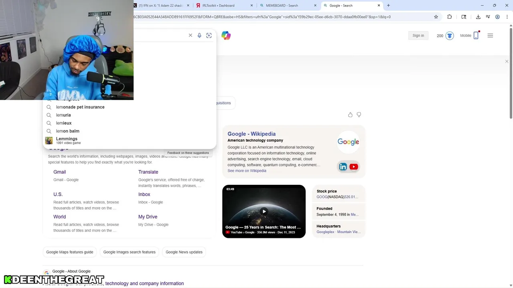Give thumbs up feedback on result
The image size is (513, 288).
point(350,115)
